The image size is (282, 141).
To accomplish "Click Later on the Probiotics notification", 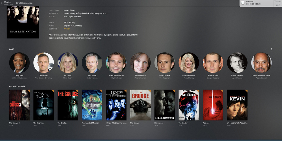I will [278, 5].
